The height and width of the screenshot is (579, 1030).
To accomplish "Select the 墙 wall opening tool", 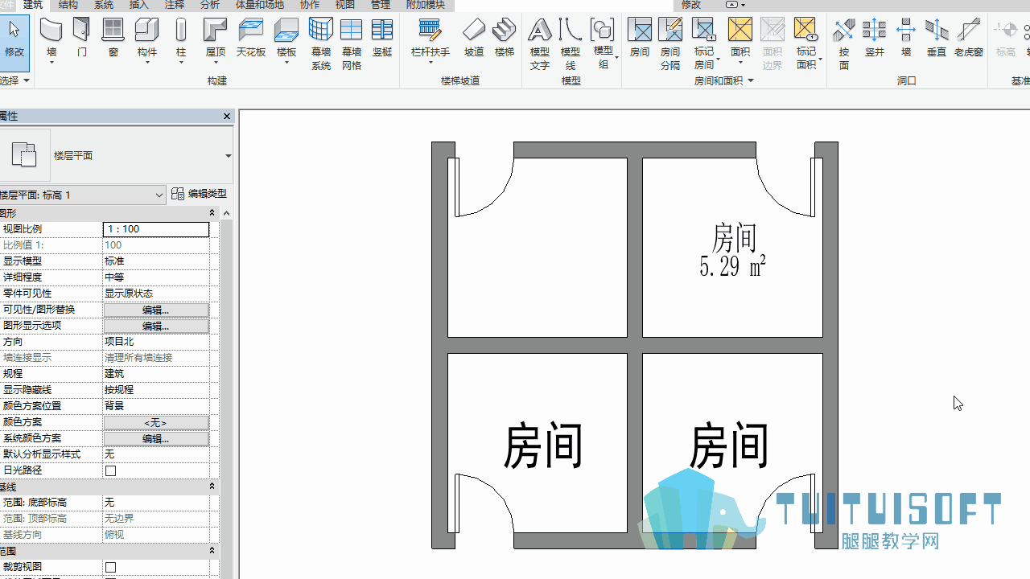I will pyautogui.click(x=906, y=39).
